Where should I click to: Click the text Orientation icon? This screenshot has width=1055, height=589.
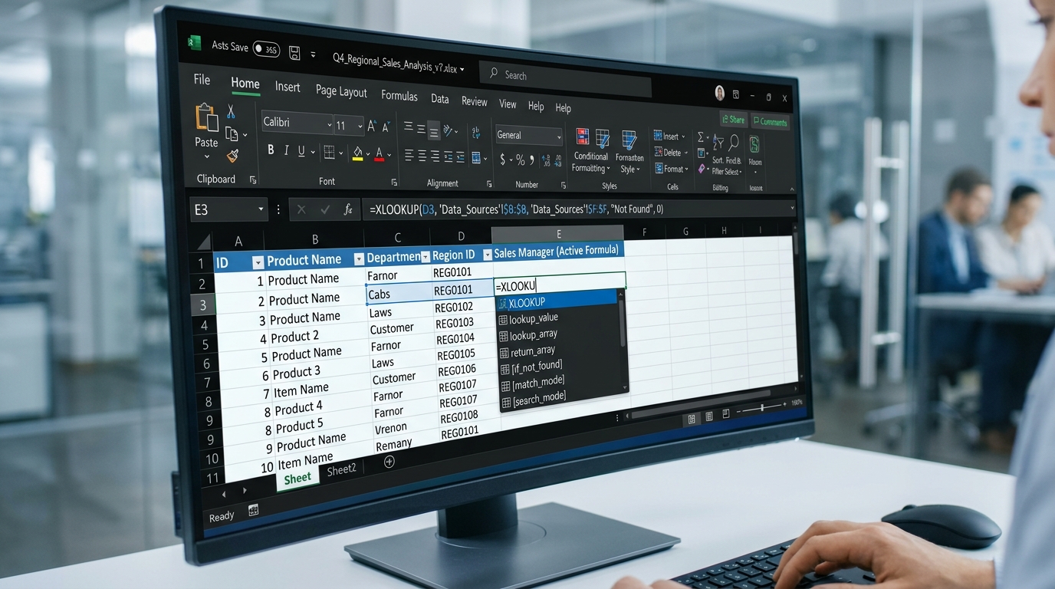click(x=449, y=131)
